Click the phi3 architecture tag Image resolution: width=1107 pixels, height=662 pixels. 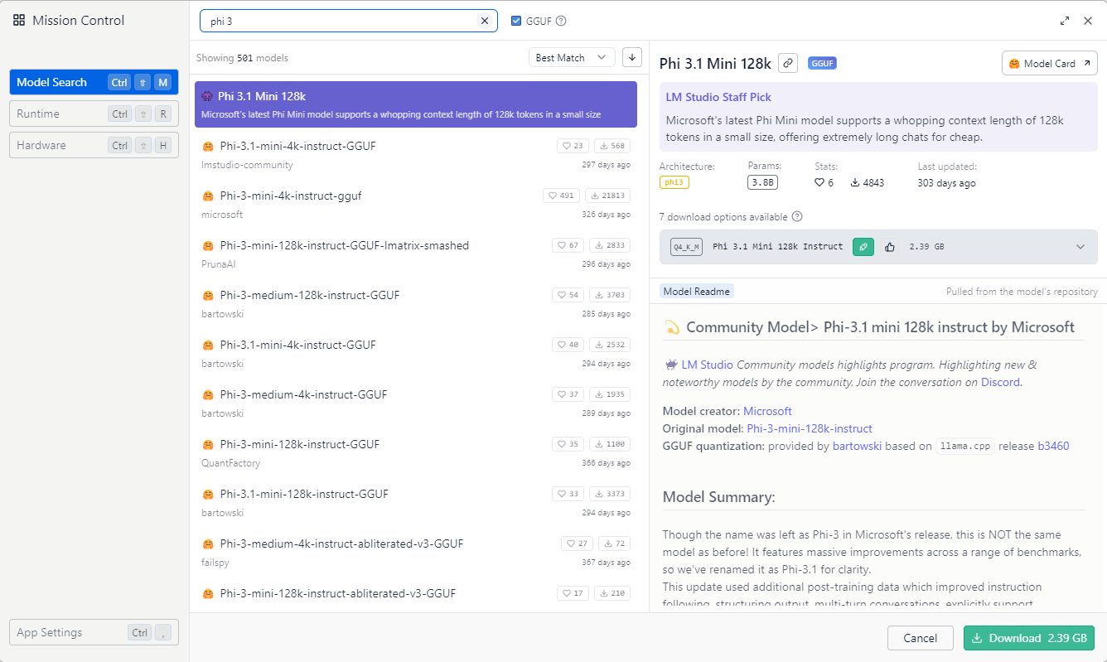pyautogui.click(x=674, y=182)
